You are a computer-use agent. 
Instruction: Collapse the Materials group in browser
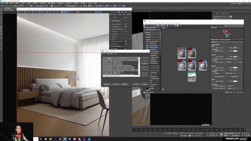click(144, 32)
